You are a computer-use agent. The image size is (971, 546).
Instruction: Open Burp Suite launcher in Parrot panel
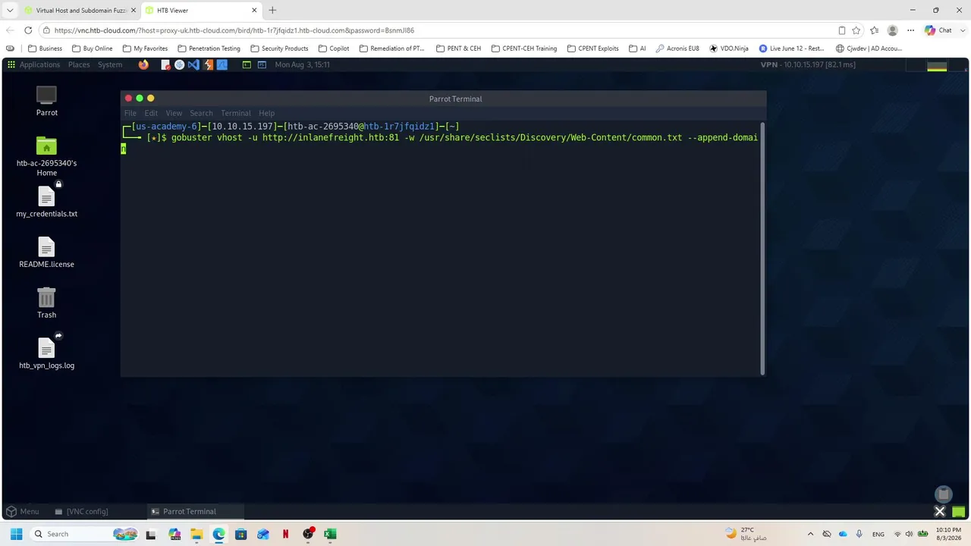pyautogui.click(x=208, y=64)
